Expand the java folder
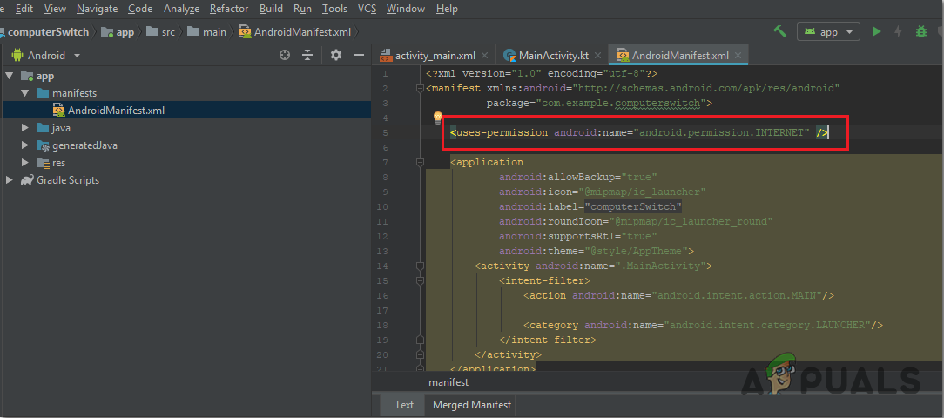Viewport: 944px width, 418px height. 25,128
